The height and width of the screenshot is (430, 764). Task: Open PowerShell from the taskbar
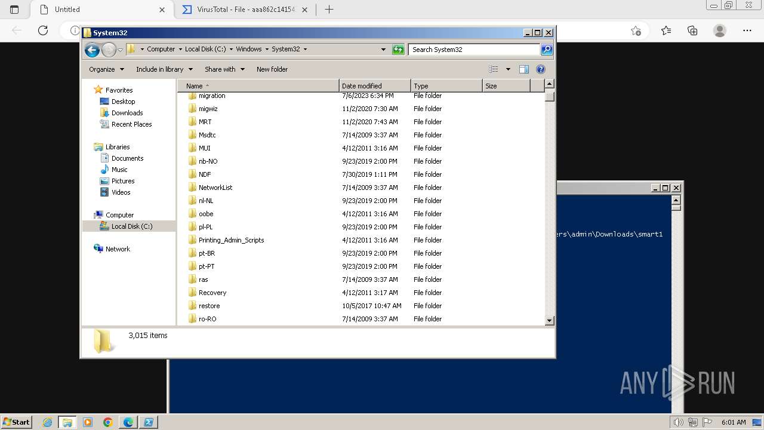click(x=148, y=422)
